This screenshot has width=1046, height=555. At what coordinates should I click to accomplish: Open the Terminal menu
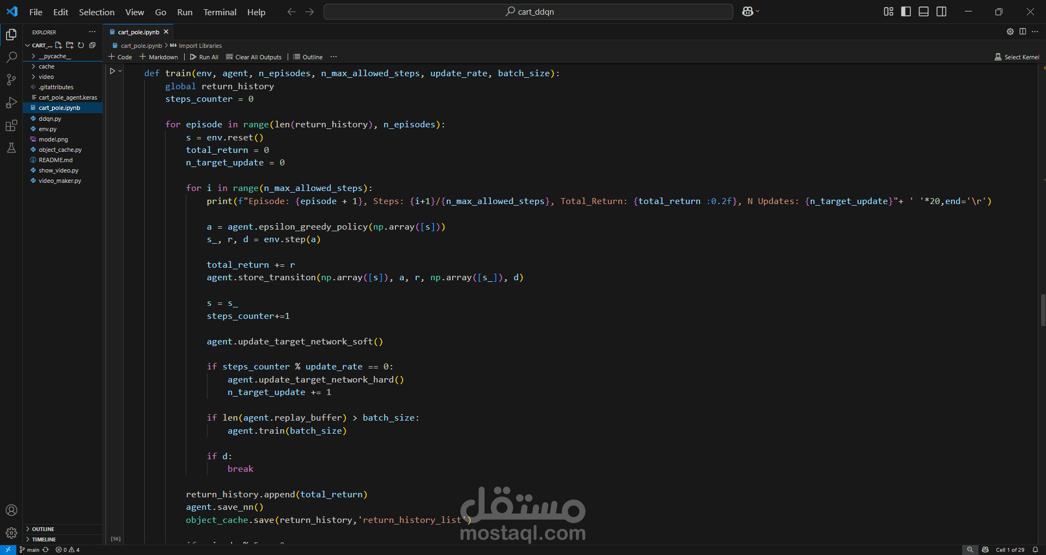click(220, 12)
